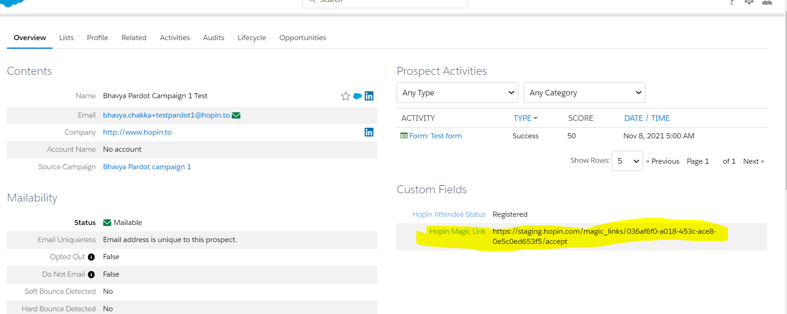Click the Custom Fields heading
This screenshot has height=314, width=787.
pyautogui.click(x=432, y=190)
